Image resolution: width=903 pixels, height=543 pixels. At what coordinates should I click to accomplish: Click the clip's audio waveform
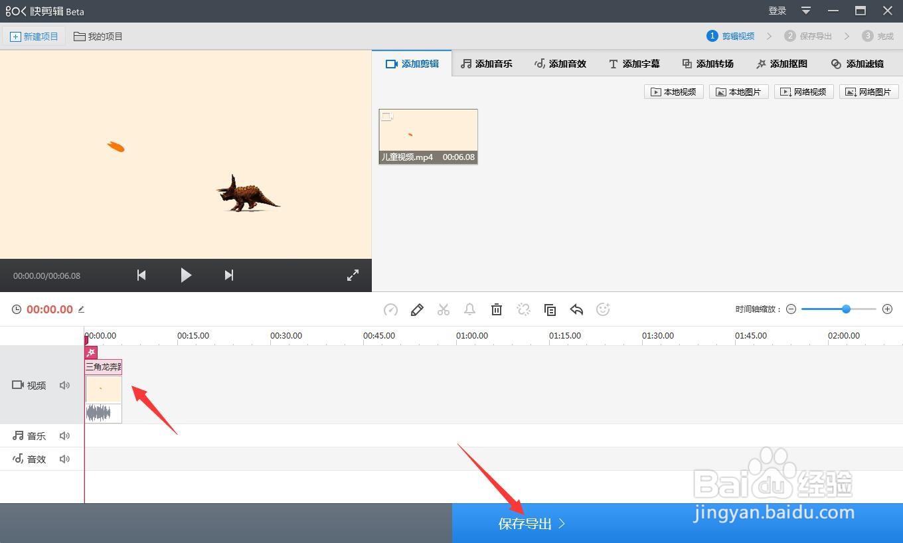click(x=104, y=413)
